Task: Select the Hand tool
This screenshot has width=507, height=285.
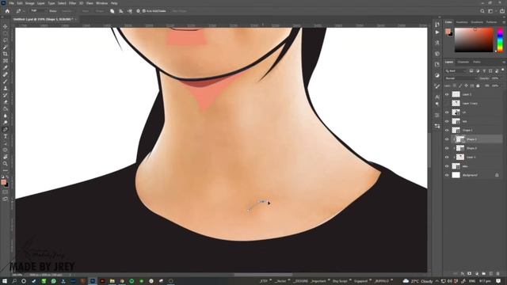Action: pos(6,157)
